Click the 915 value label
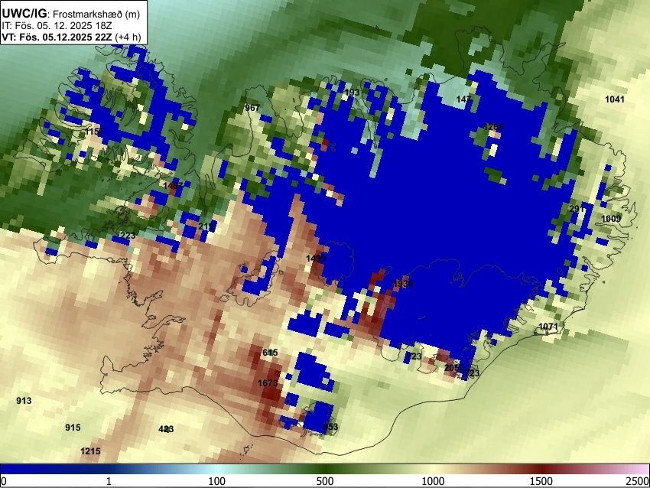 pyautogui.click(x=73, y=428)
